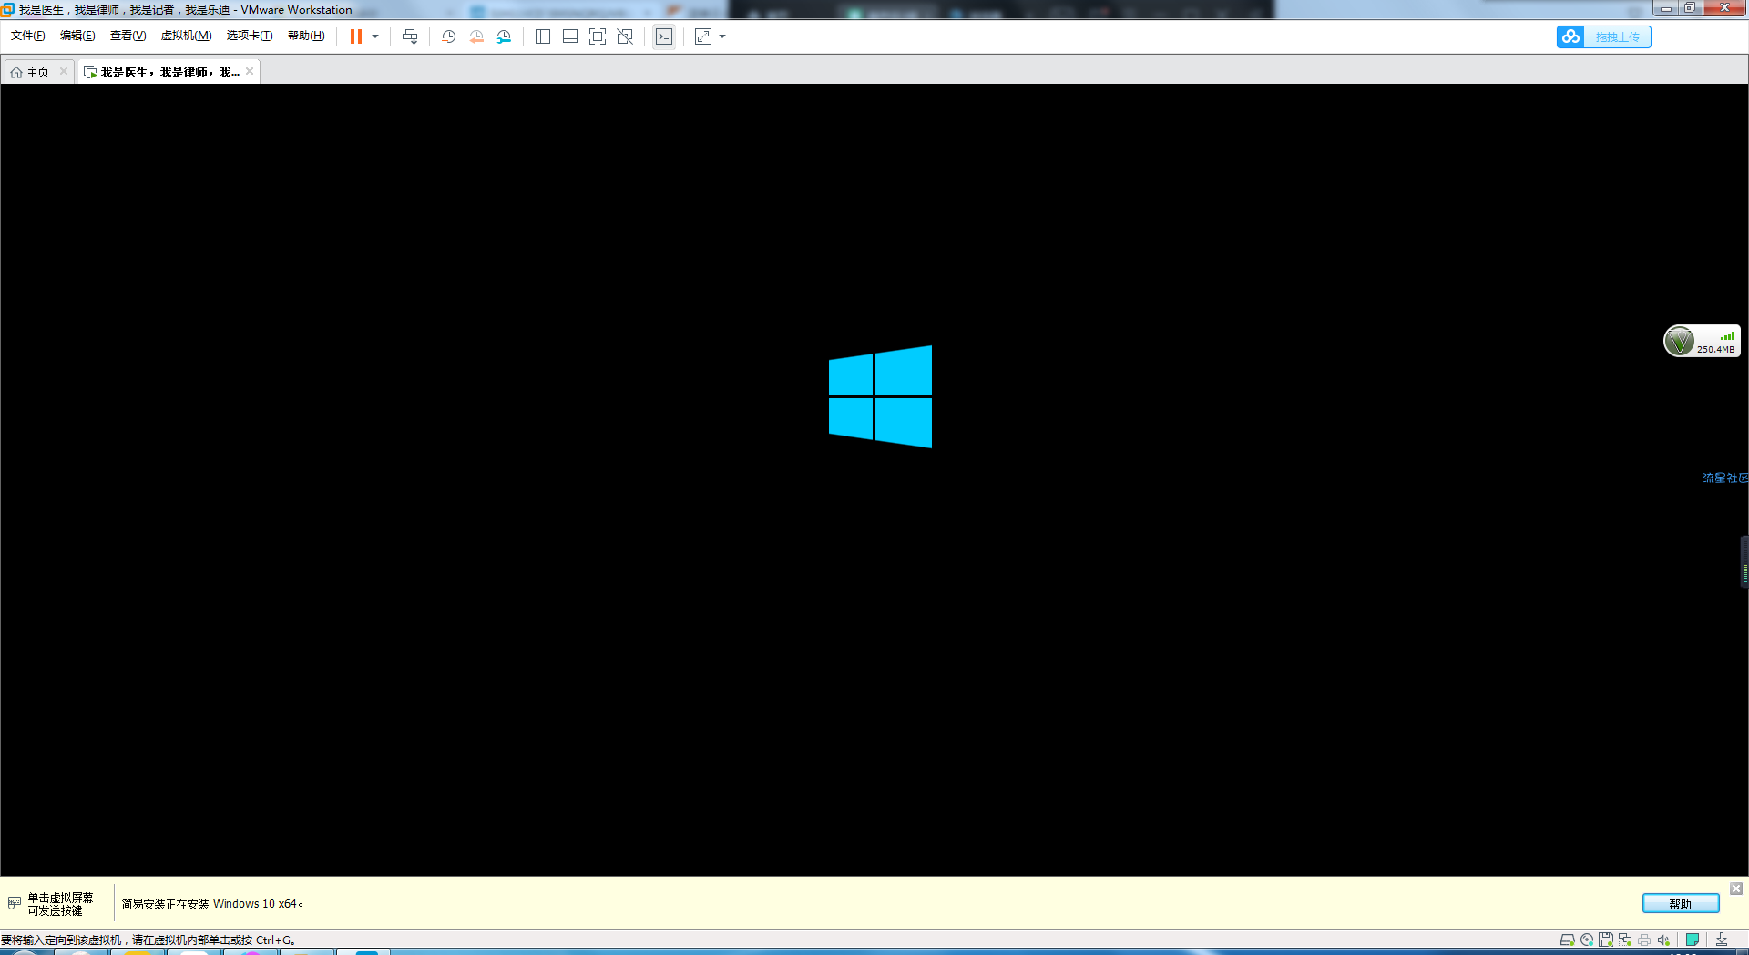1749x955 pixels.
Task: Switch to Unity mode
Action: point(625,36)
